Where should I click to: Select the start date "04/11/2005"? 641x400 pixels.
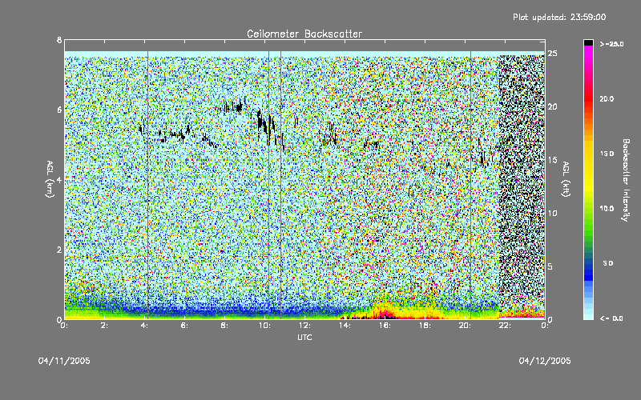(x=64, y=361)
